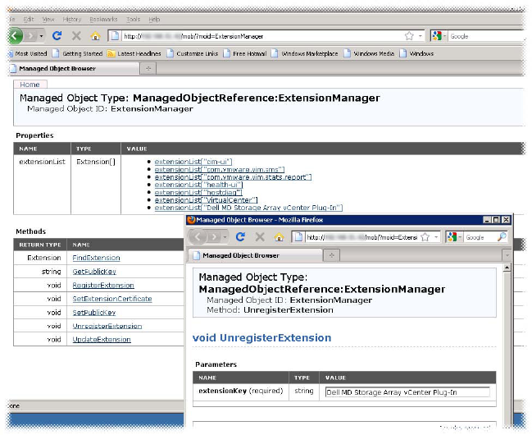Bookmark page with star in main address bar
Image resolution: width=532 pixels, height=435 pixels.
(409, 35)
